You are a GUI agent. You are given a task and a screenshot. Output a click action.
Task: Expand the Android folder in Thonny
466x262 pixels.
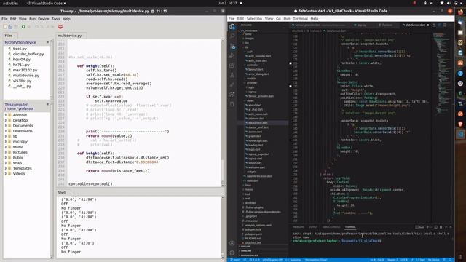[x=6, y=115]
